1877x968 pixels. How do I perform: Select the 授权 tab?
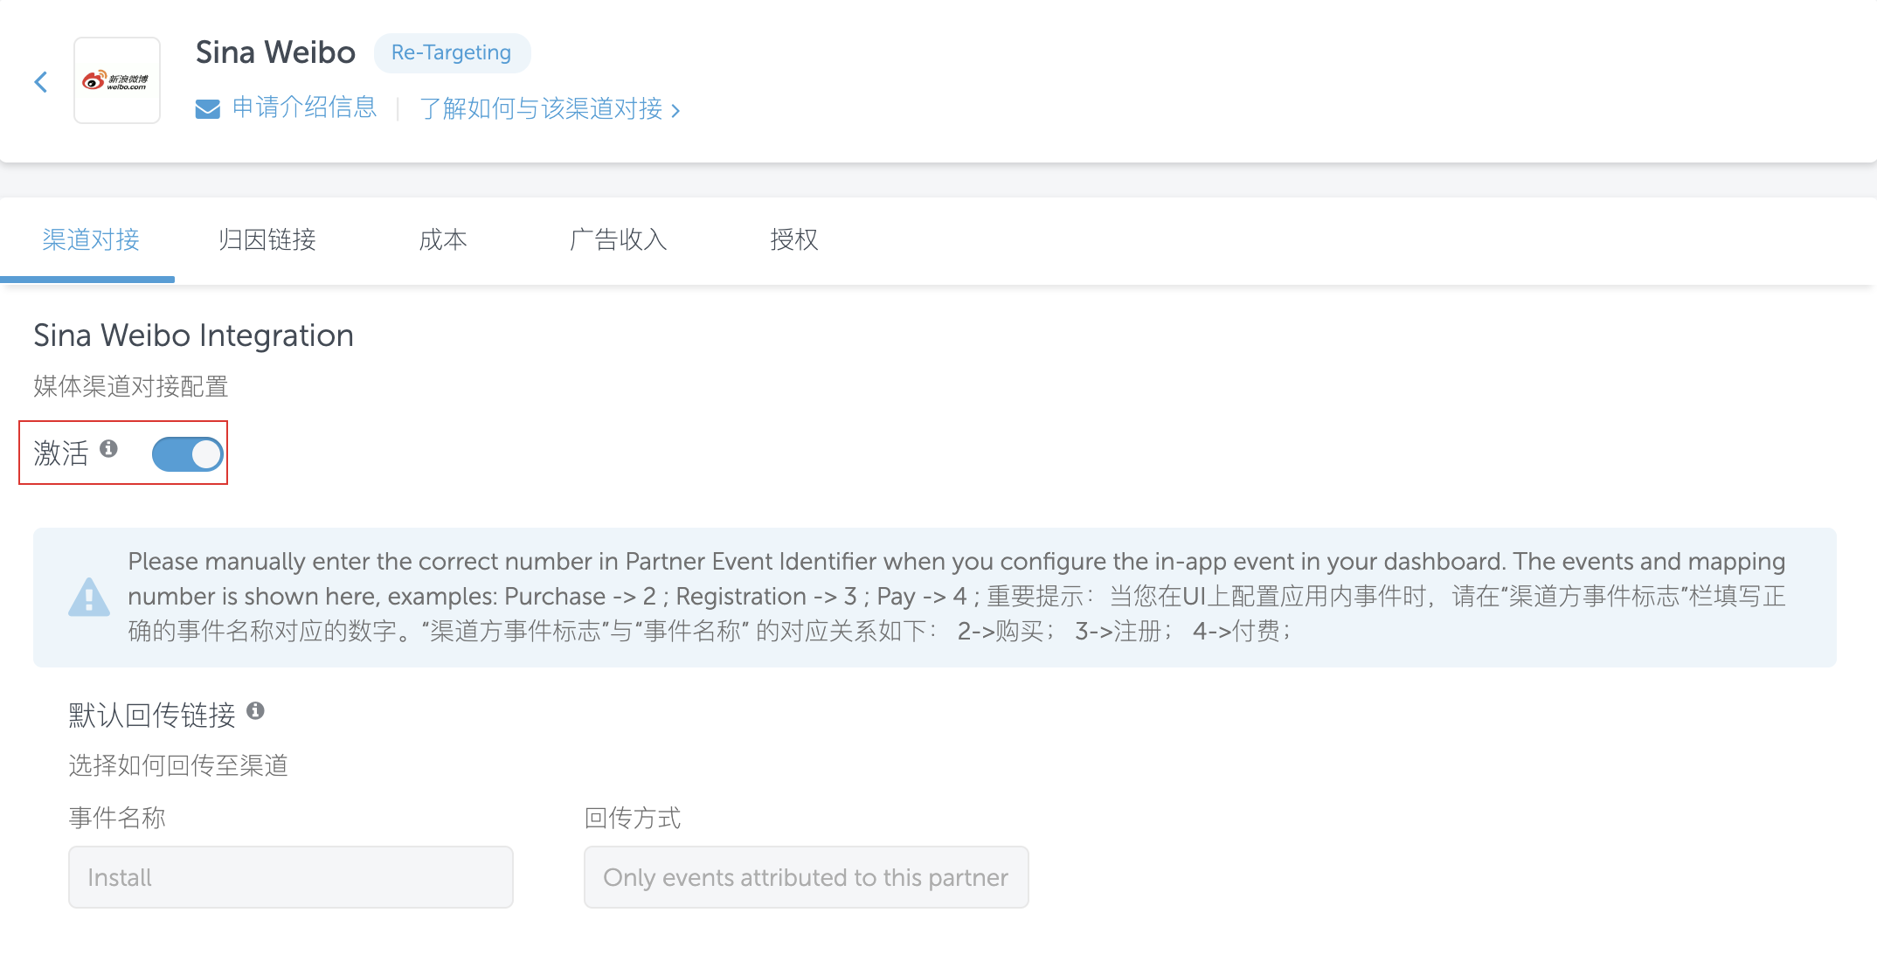[x=793, y=239]
